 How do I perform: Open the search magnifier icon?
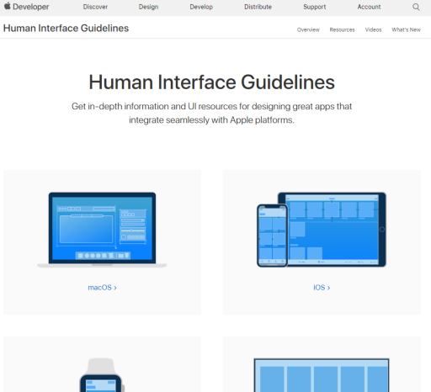coord(416,7)
